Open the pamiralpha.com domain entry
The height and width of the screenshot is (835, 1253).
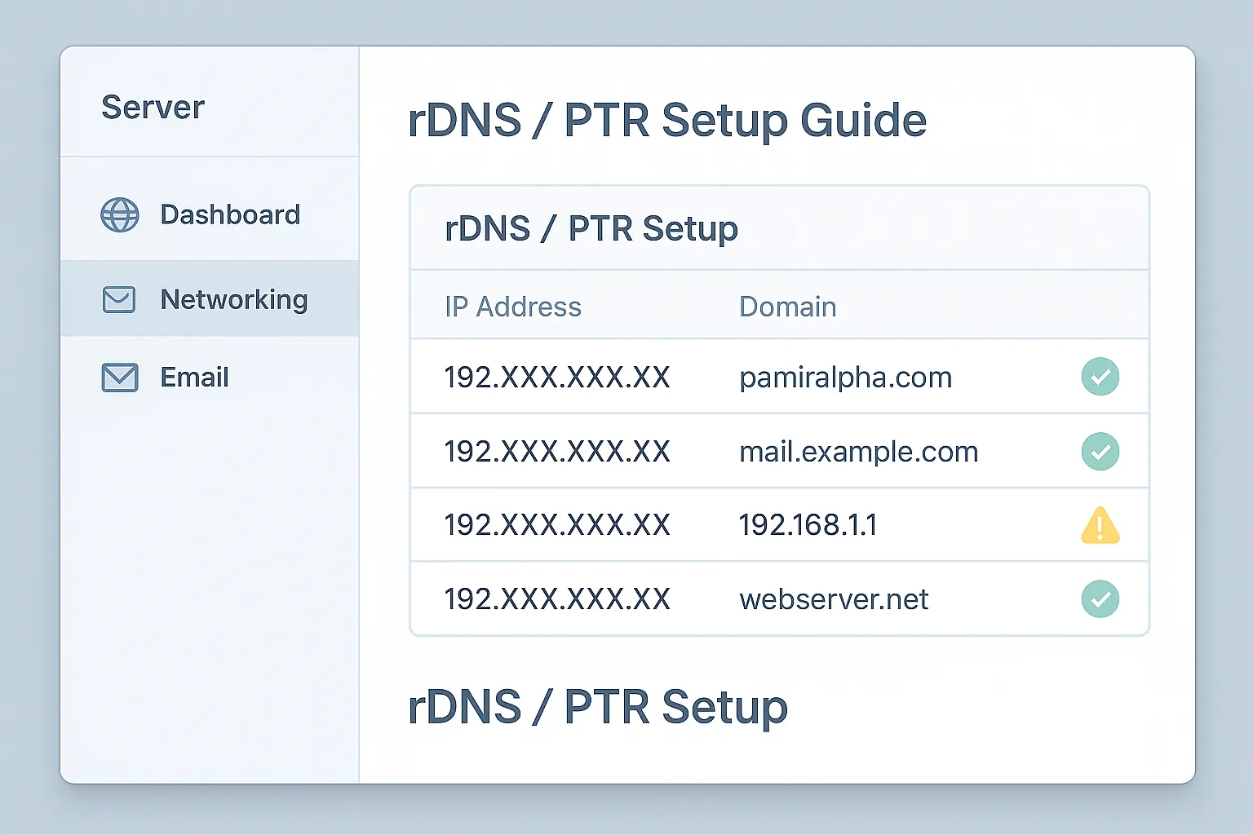845,378
